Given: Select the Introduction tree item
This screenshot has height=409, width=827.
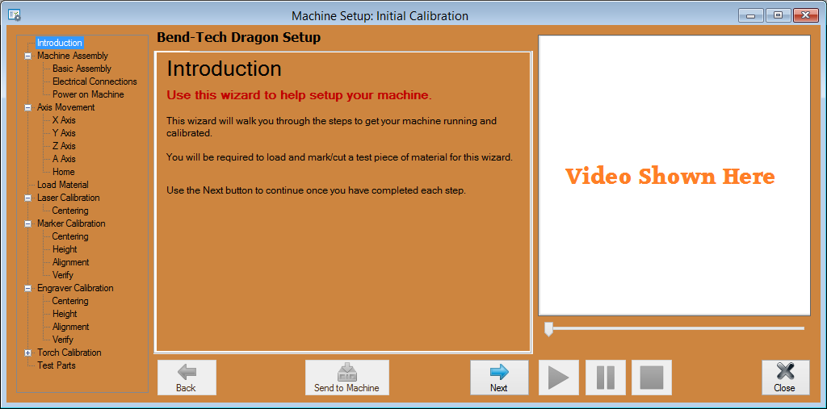Looking at the screenshot, I should (x=60, y=43).
